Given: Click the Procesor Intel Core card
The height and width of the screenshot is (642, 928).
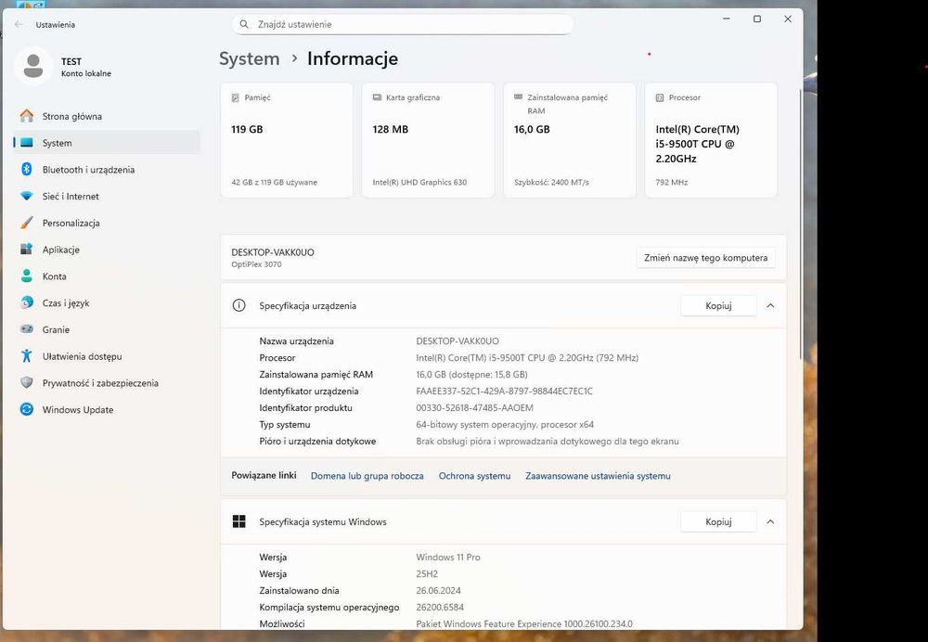Looking at the screenshot, I should click(711, 140).
